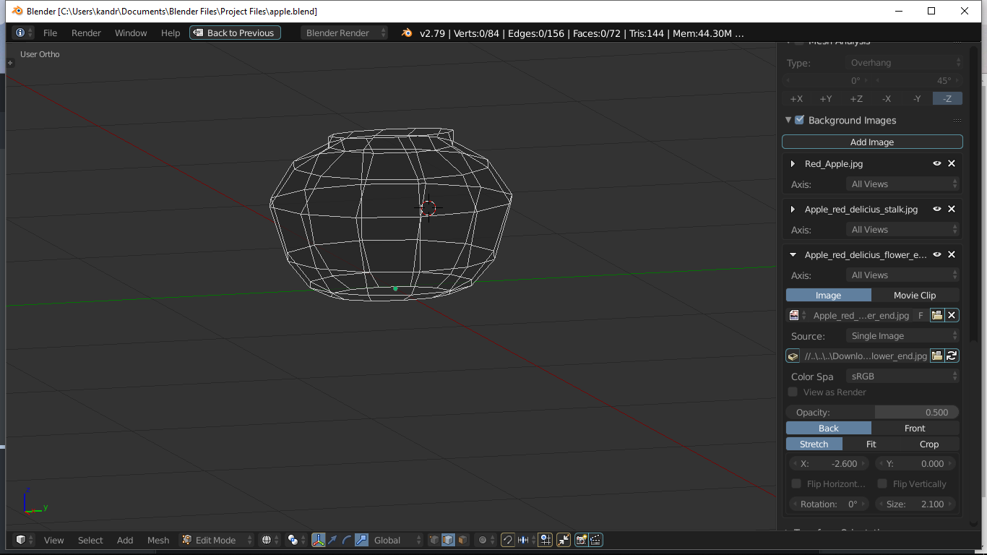Reload the background image

(952, 356)
